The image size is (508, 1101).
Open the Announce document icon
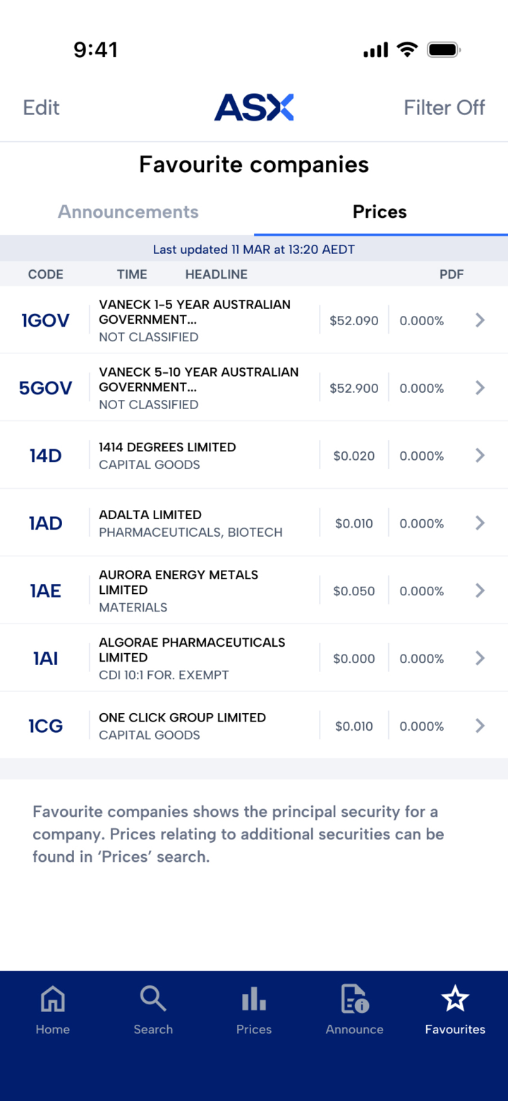click(x=354, y=999)
